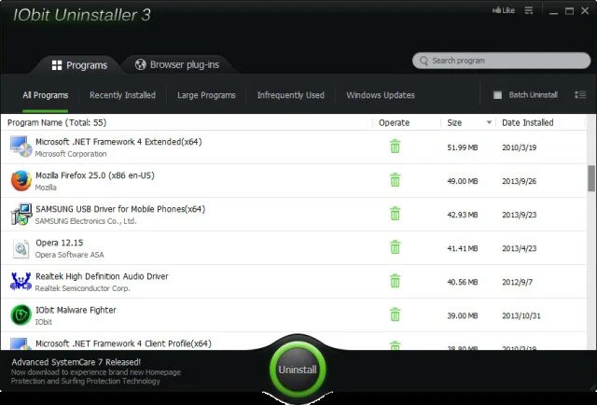Viewport: 597px width, 405px height.
Task: Click the green Uninstall button
Action: 298,370
